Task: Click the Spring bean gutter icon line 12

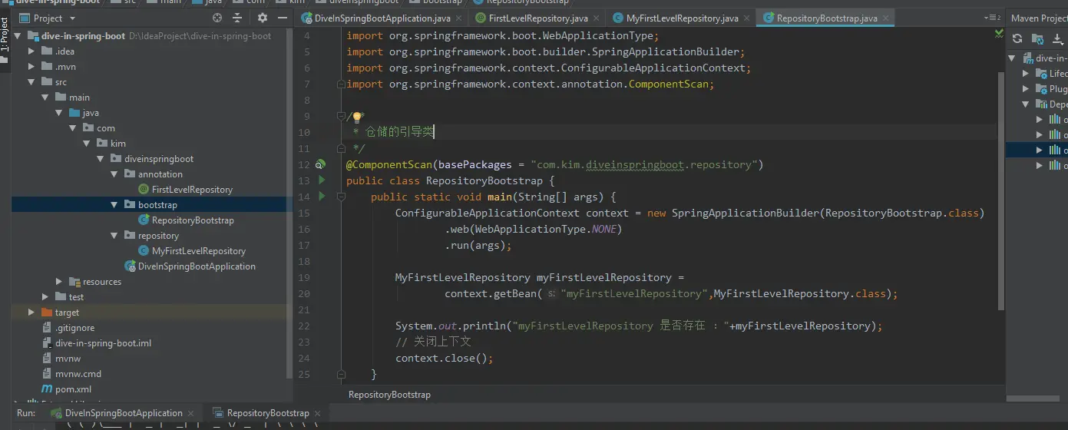Action: (321, 164)
